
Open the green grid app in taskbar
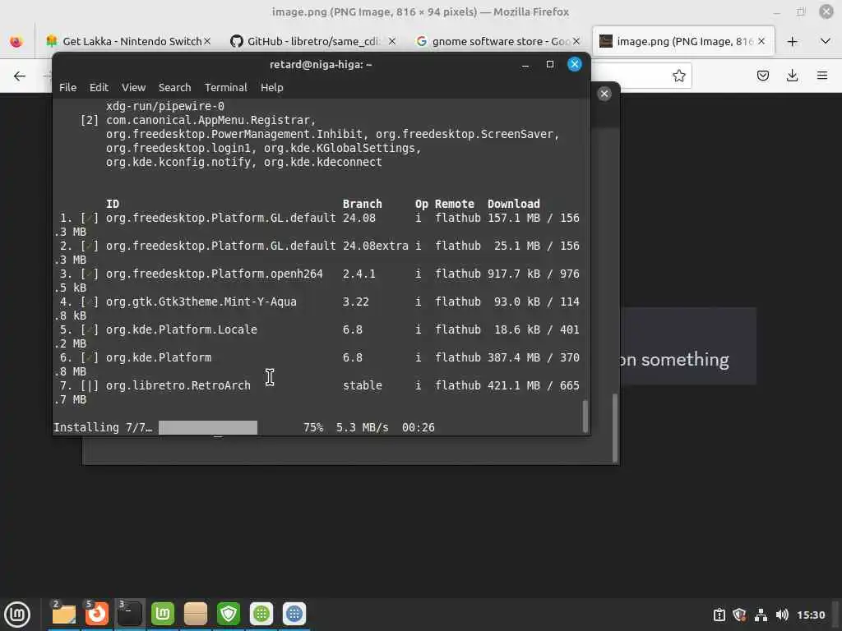click(261, 615)
